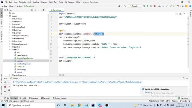Click the warnings count indicator in editor
Viewport: 192px width, 108px height.
[177, 14]
